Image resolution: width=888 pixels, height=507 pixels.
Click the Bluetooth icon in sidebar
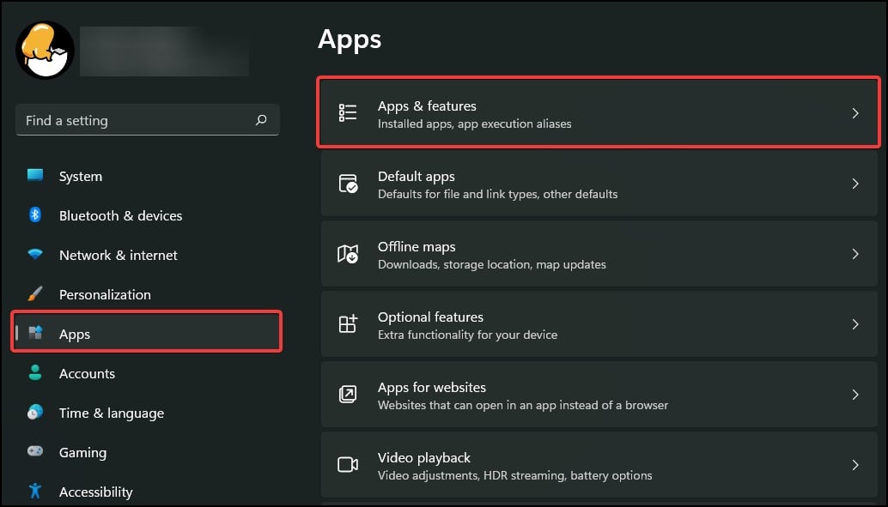[x=35, y=215]
